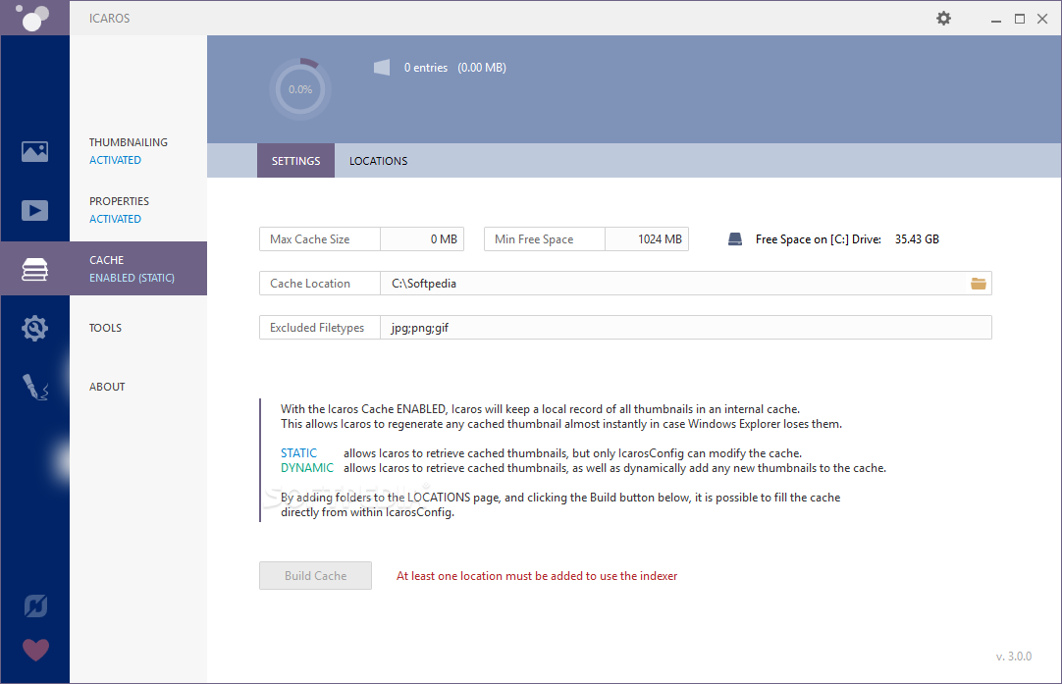Click the ICAROS window title
The height and width of the screenshot is (684, 1062).
click(x=109, y=19)
